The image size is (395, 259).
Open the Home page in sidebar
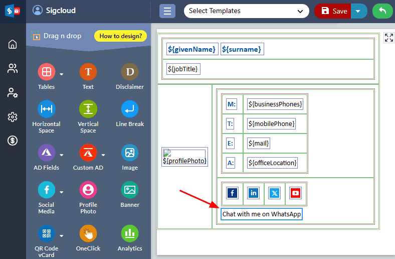tap(13, 44)
